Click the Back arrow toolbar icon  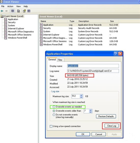coord(2,11)
